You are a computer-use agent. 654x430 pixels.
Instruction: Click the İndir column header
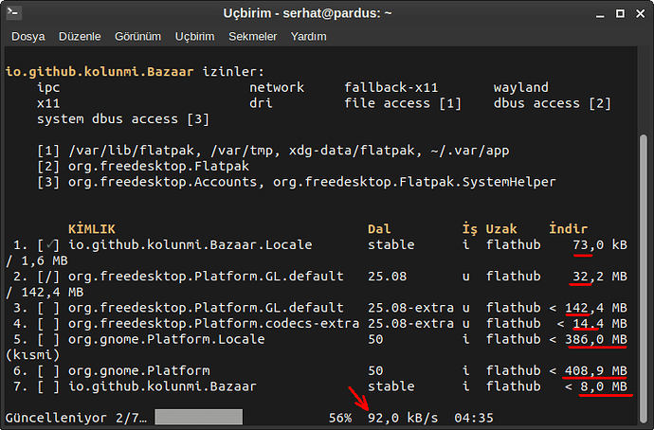[568, 229]
